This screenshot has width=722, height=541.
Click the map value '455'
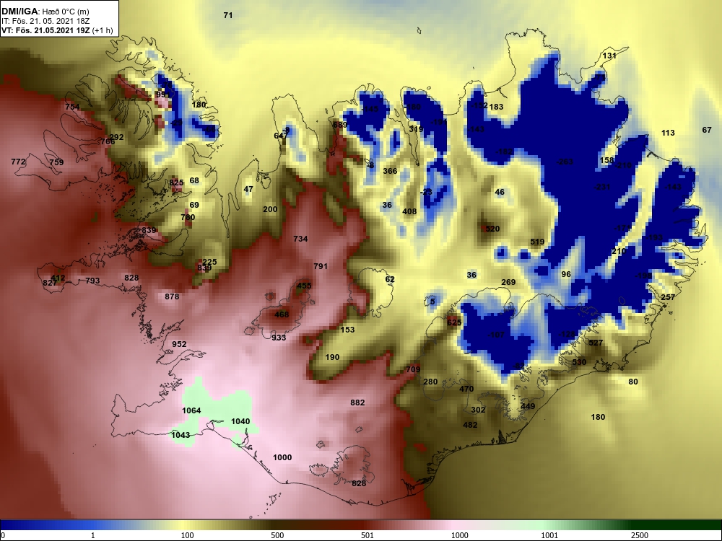[x=304, y=286]
